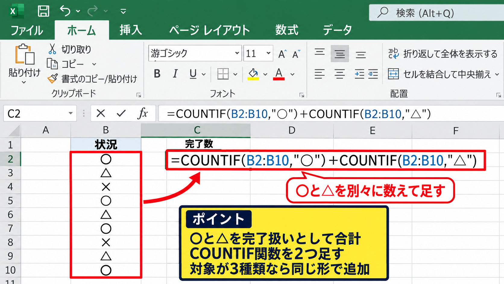Expand the fill color dropdown arrow
The image size is (504, 284).
pos(265,74)
